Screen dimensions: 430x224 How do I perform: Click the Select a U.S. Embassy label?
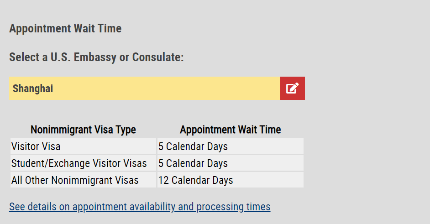pos(96,57)
